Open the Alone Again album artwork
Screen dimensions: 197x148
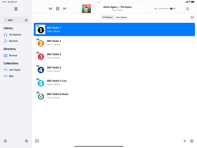click(86, 9)
